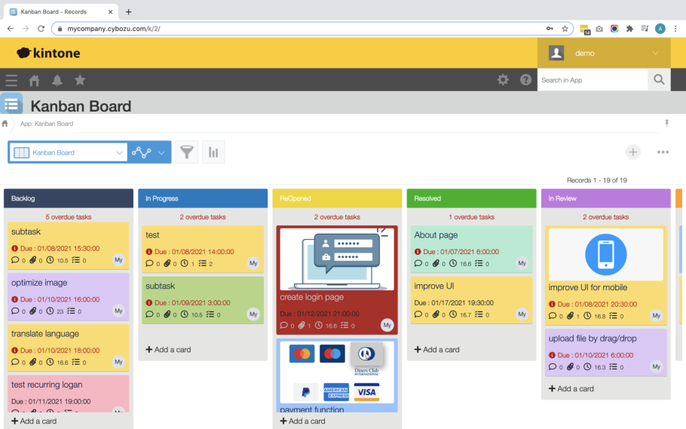Expand the demo user account menu
This screenshot has width=686, height=429.
coord(655,53)
